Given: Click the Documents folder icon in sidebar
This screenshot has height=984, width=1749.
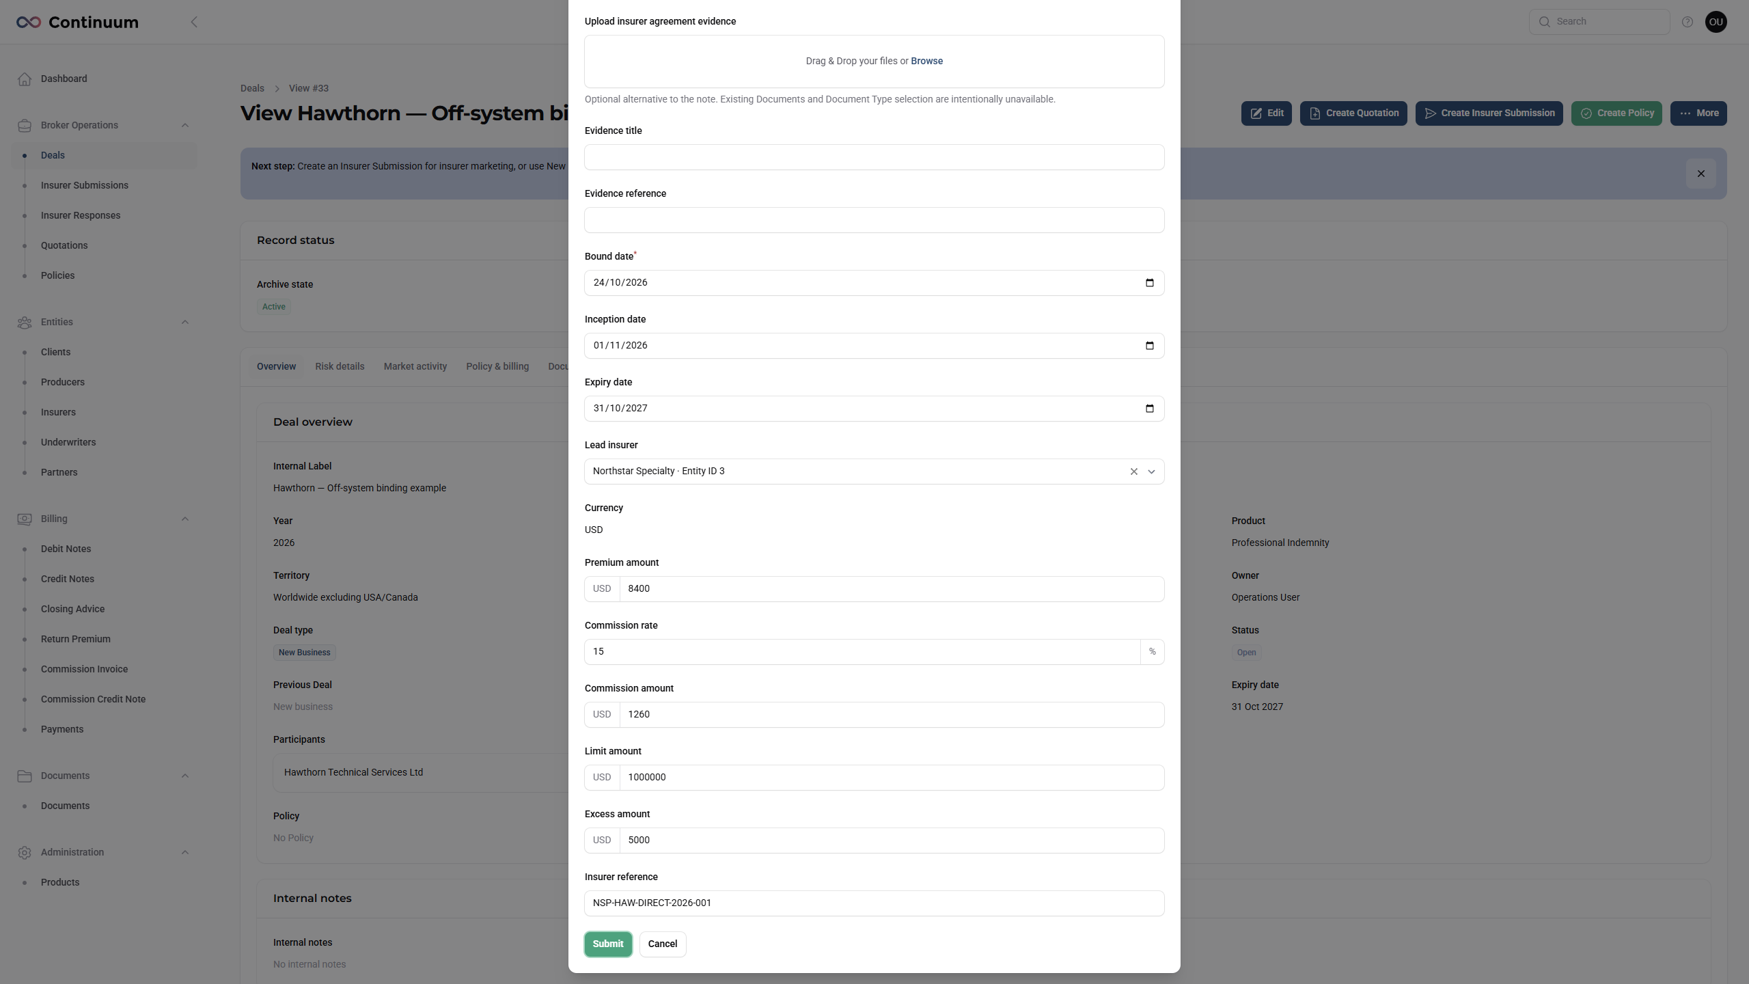Looking at the screenshot, I should point(25,776).
